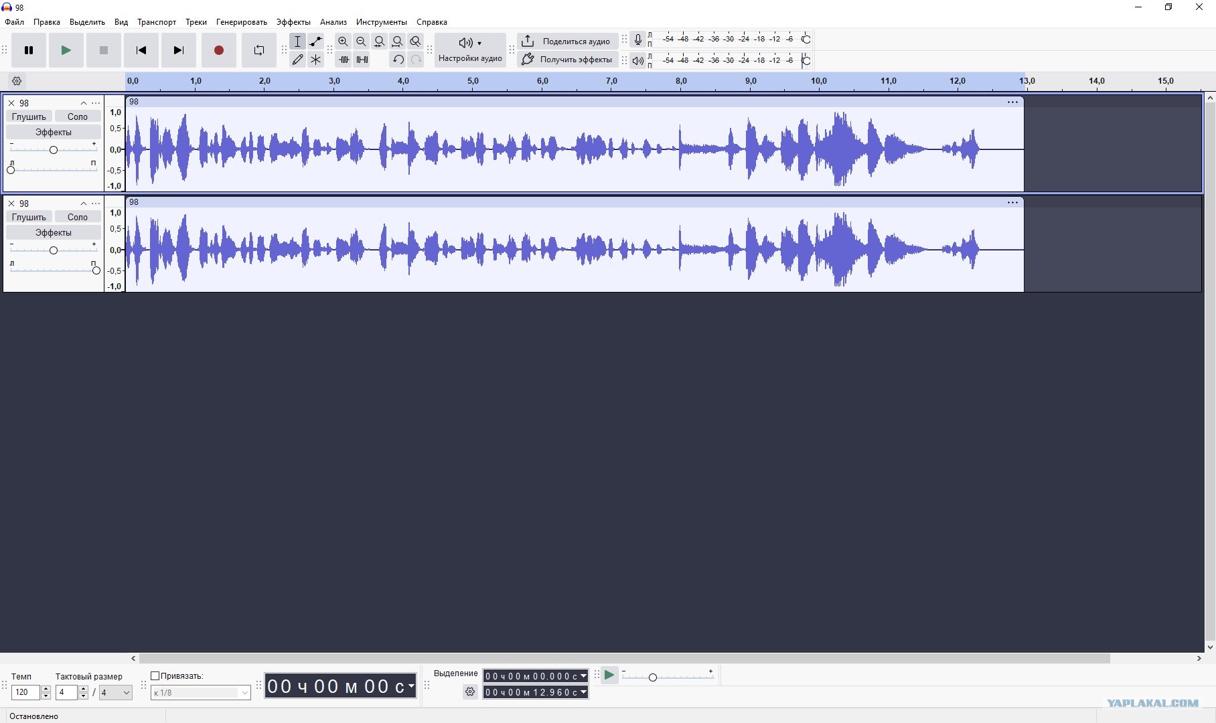This screenshot has width=1216, height=723.
Task: Open the snap к 1/8 combo box
Action: click(201, 693)
